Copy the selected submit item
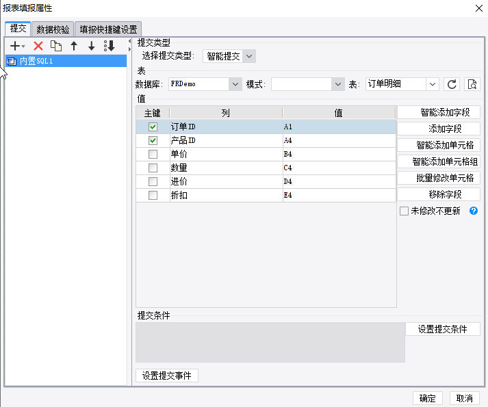 click(56, 46)
